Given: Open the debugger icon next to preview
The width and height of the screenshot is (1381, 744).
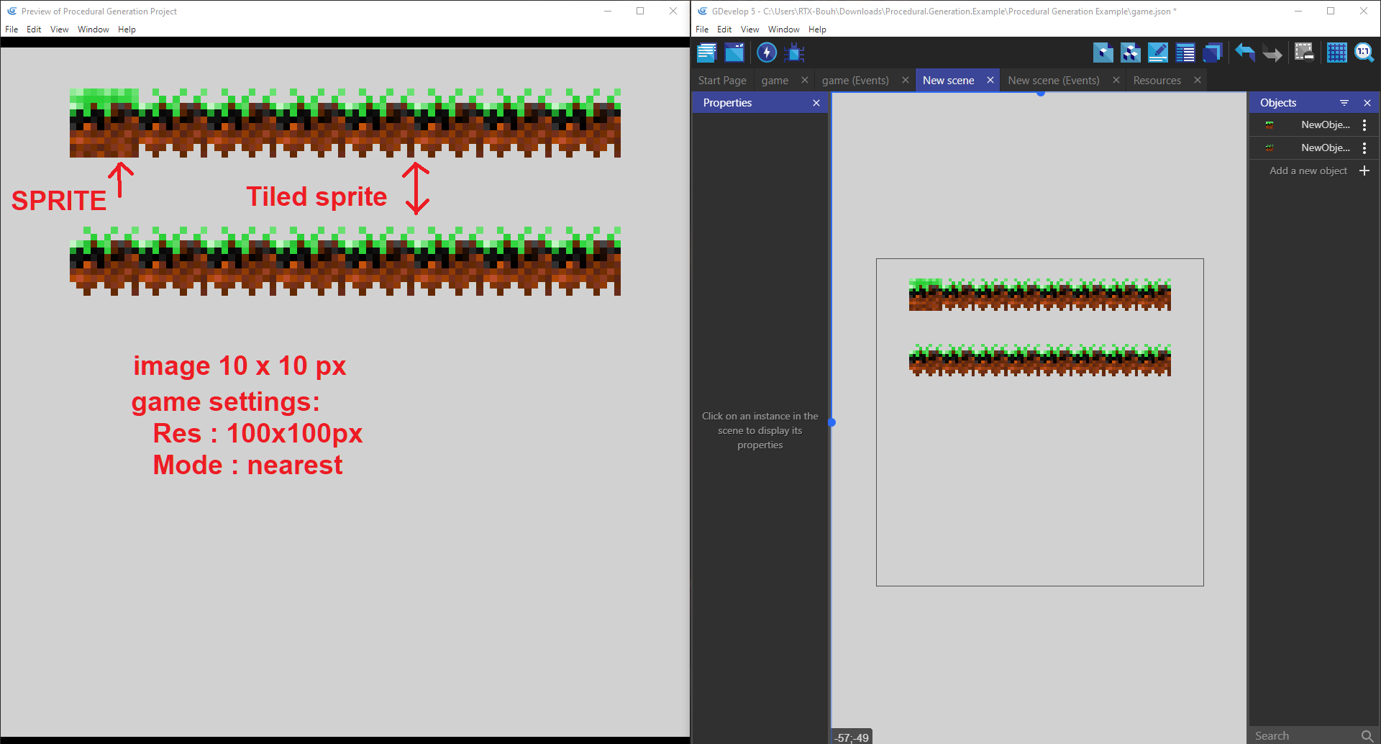Looking at the screenshot, I should tap(793, 52).
